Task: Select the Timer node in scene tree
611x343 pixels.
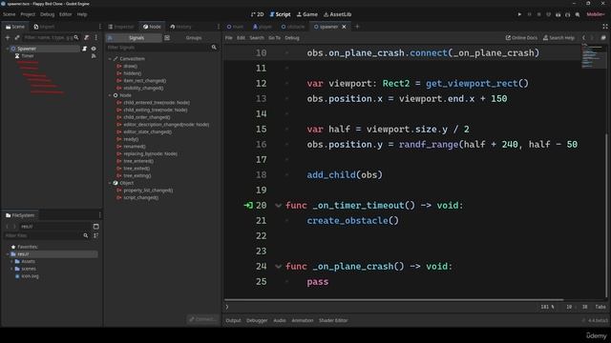Action: tap(28, 56)
